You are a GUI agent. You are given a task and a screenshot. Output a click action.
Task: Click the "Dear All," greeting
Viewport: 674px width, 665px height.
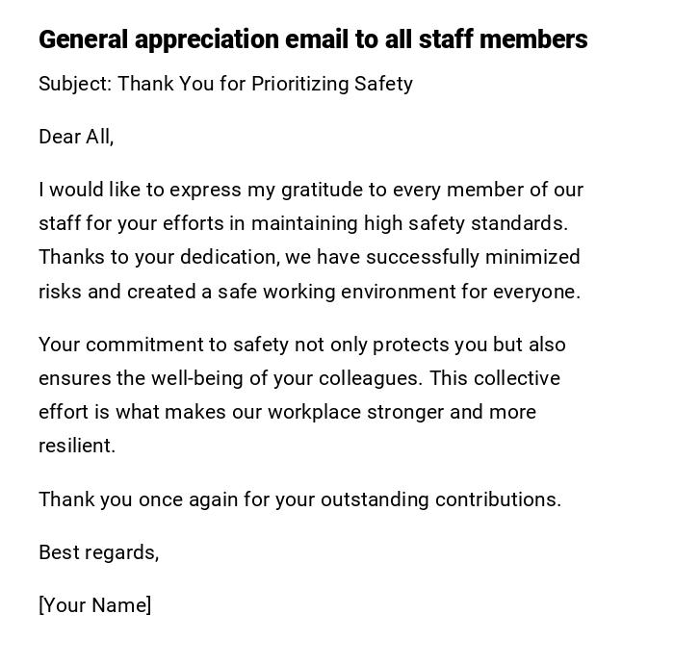click(76, 137)
